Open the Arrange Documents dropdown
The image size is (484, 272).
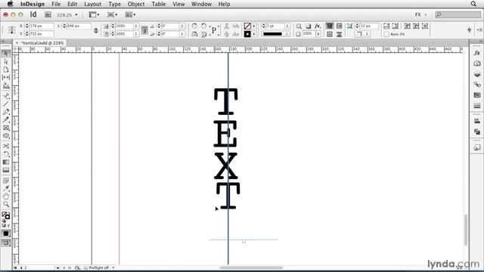tap(131, 14)
